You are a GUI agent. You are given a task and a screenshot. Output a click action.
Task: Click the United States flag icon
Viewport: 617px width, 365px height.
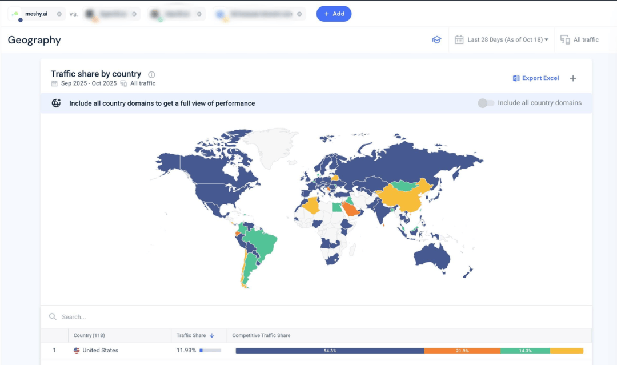pos(77,351)
